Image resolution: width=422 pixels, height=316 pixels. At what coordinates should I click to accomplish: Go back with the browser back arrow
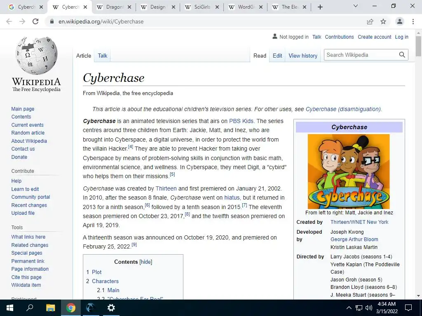(9, 21)
